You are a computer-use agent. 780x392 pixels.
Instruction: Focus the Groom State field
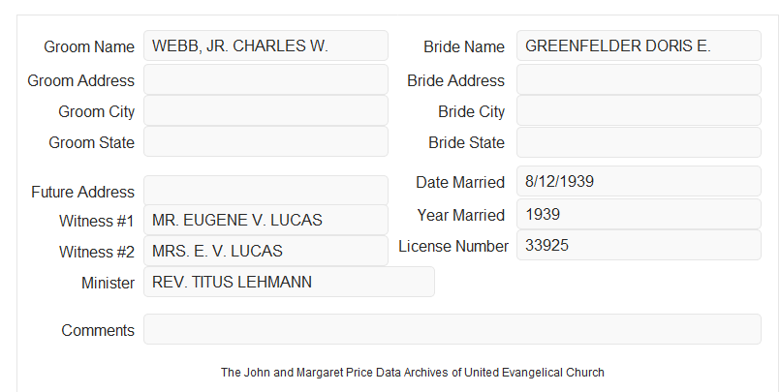click(265, 141)
